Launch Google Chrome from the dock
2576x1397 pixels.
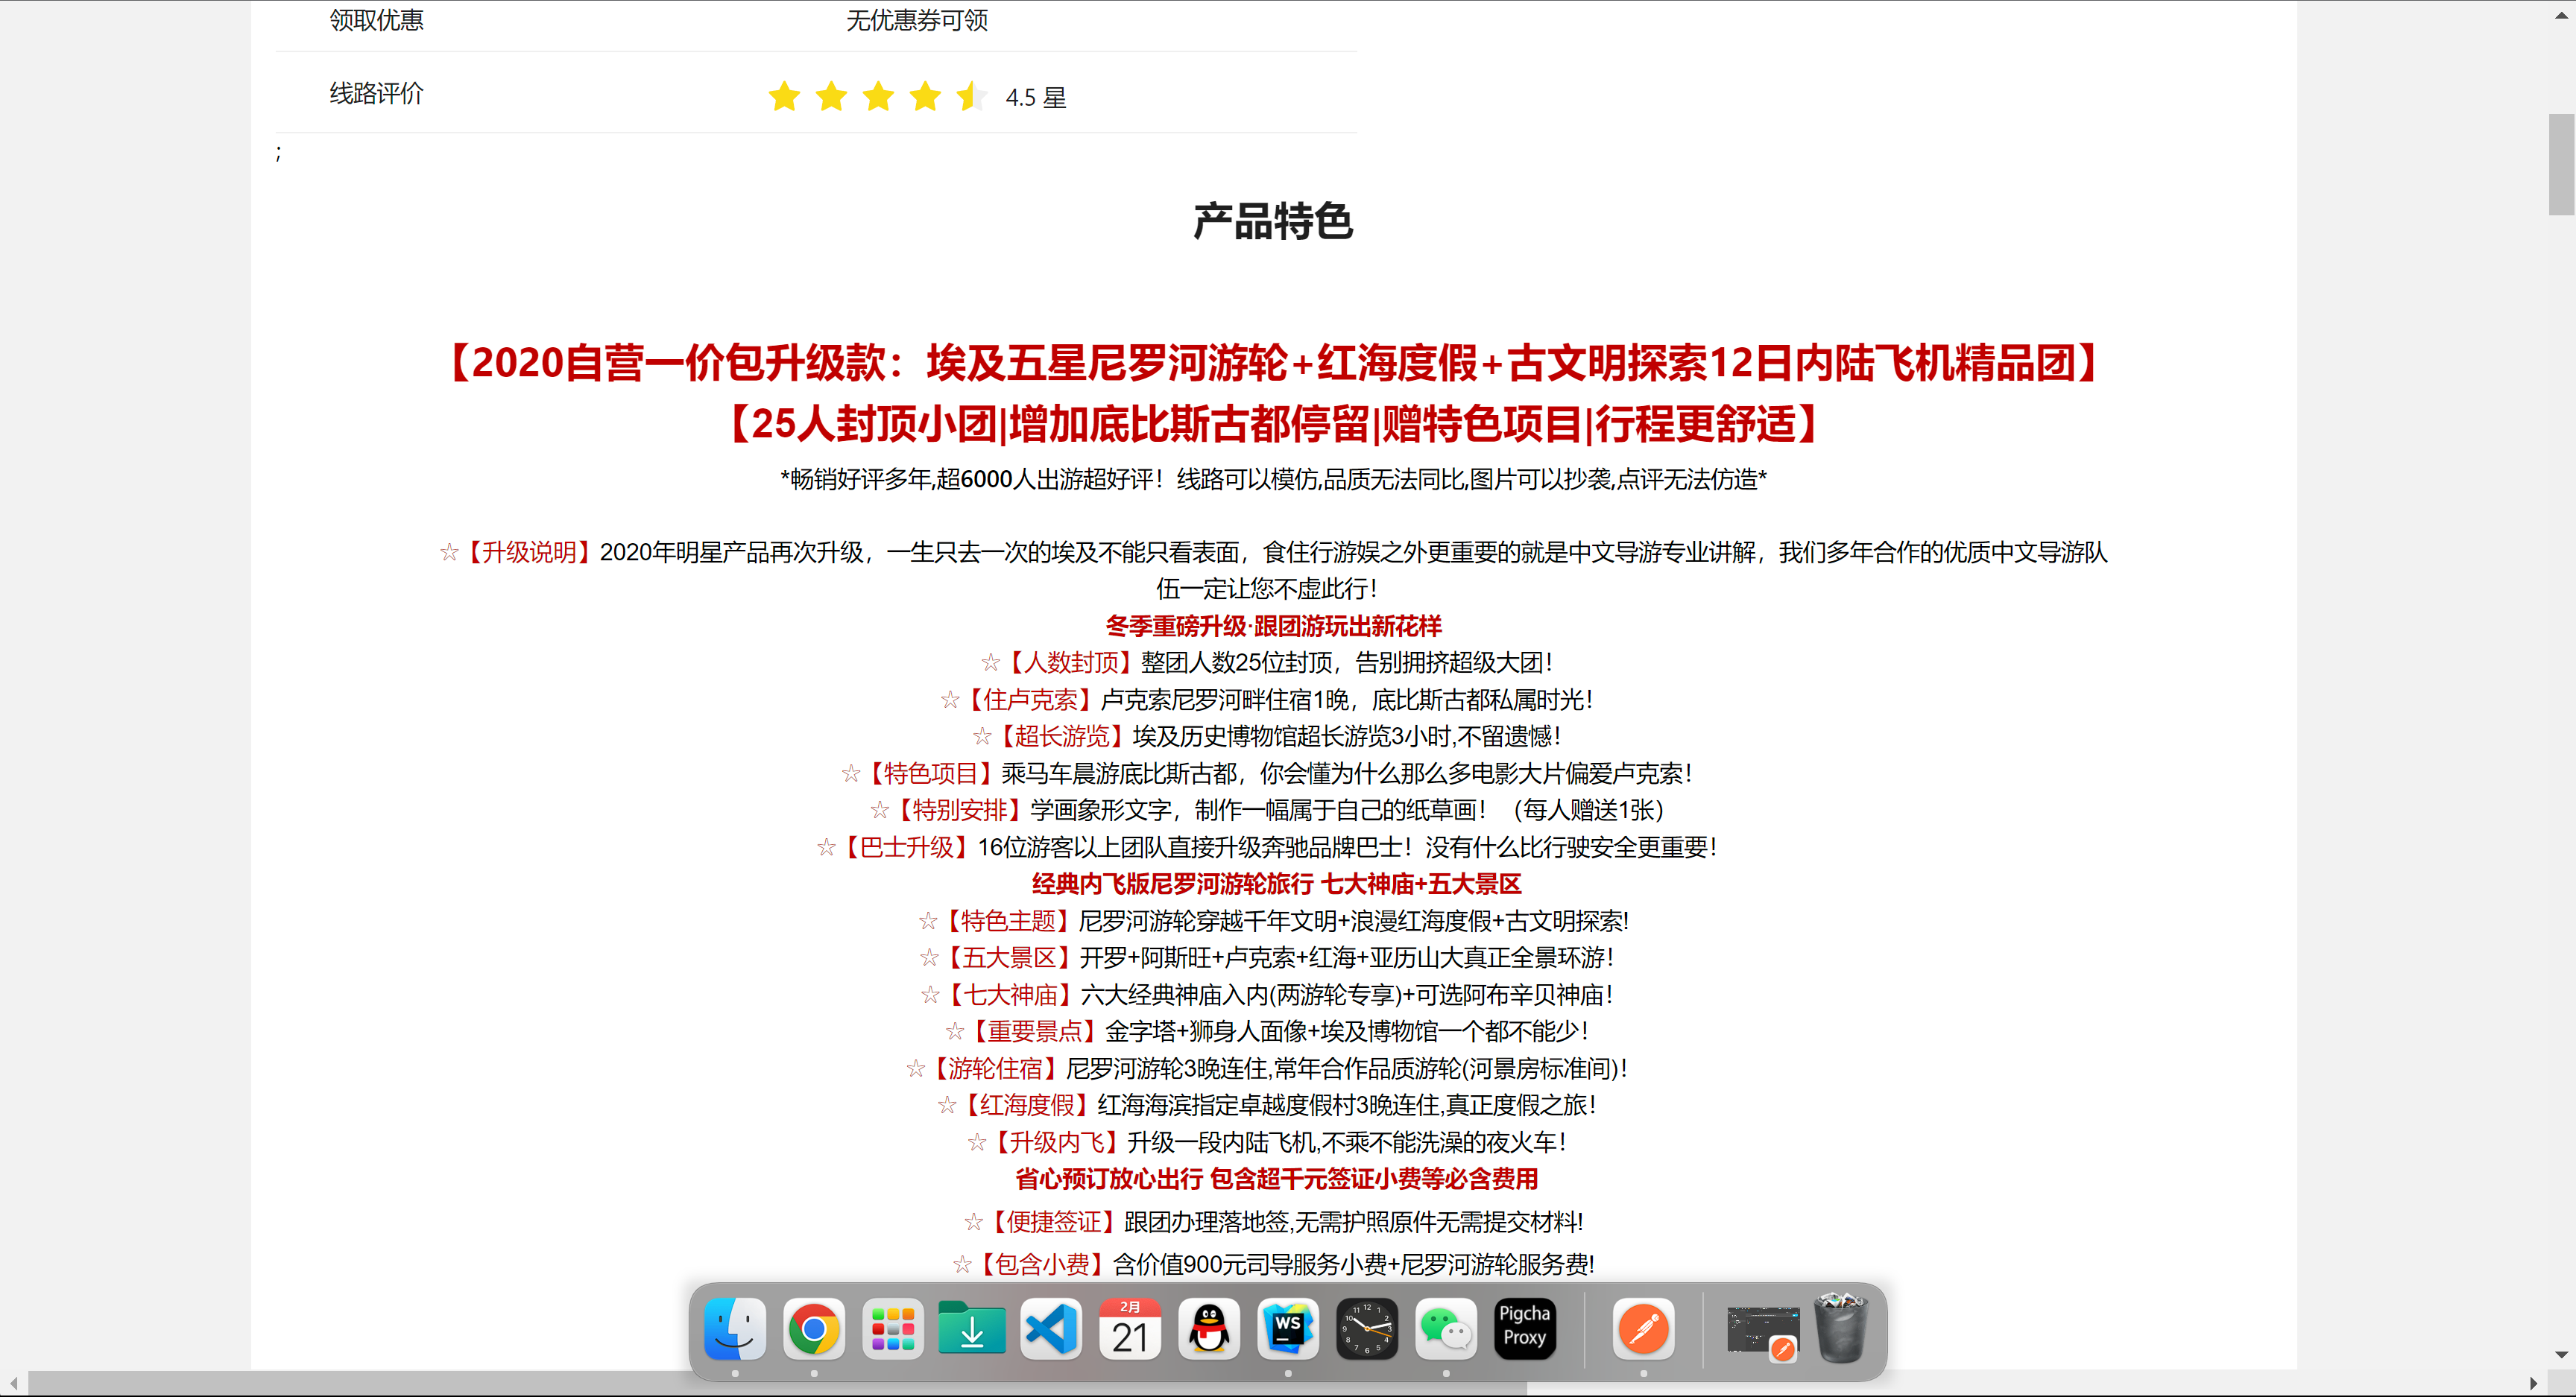(814, 1329)
